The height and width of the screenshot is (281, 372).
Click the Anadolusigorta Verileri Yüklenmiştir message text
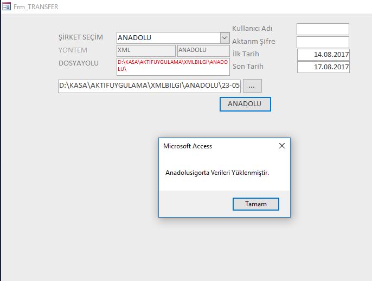pyautogui.click(x=217, y=173)
